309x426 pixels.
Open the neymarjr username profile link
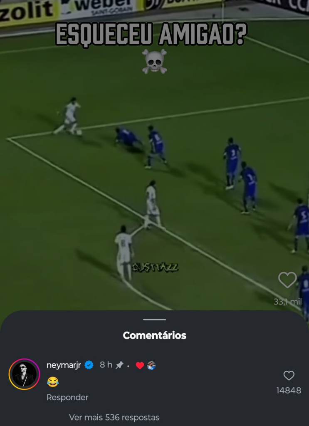click(x=64, y=365)
